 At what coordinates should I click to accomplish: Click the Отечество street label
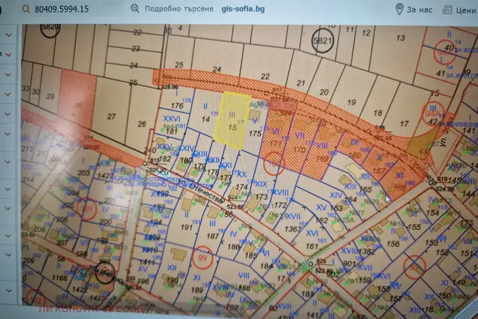[206, 192]
